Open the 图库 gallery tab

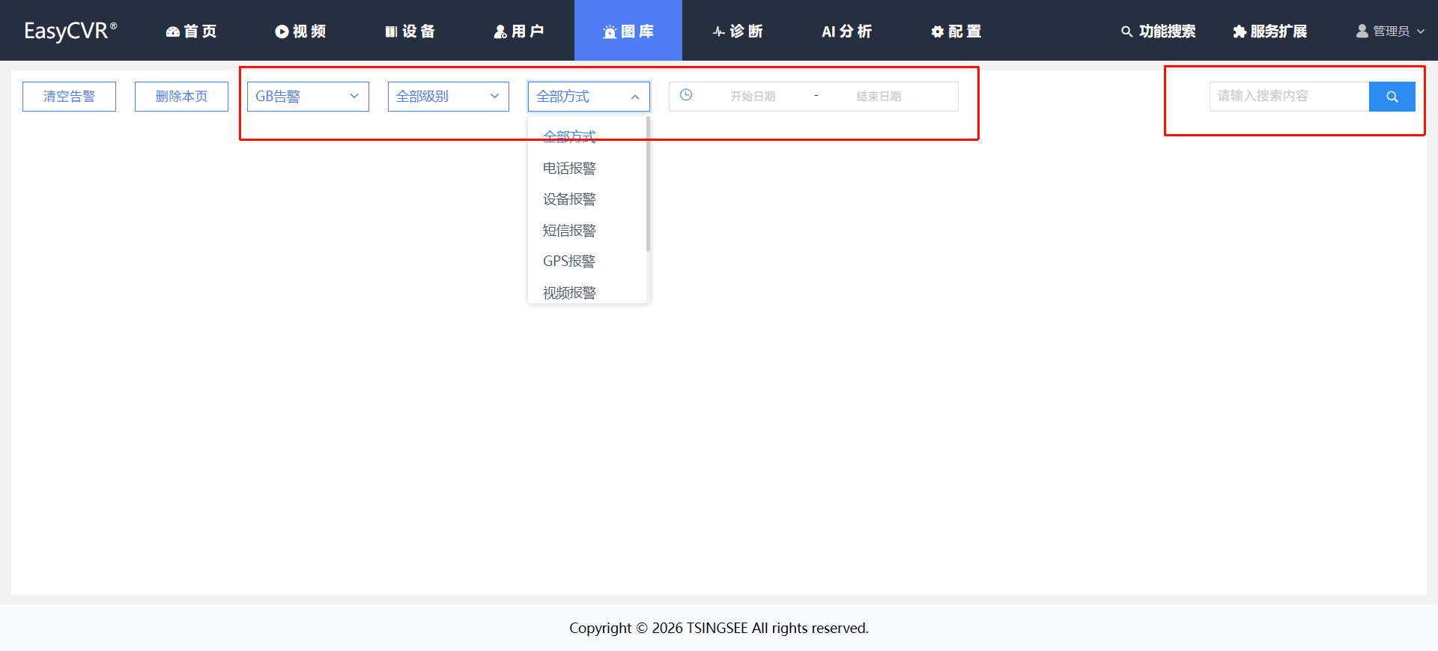pos(628,31)
